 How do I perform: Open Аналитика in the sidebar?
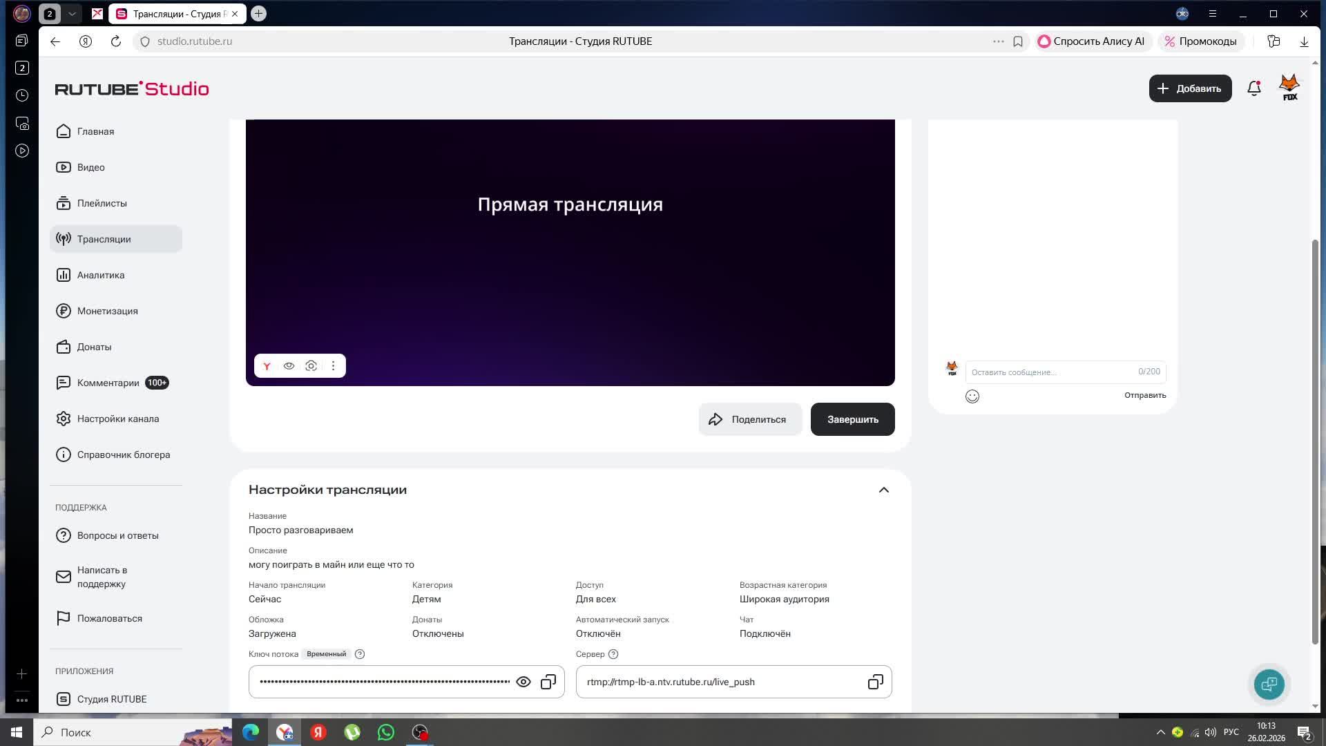click(x=101, y=275)
